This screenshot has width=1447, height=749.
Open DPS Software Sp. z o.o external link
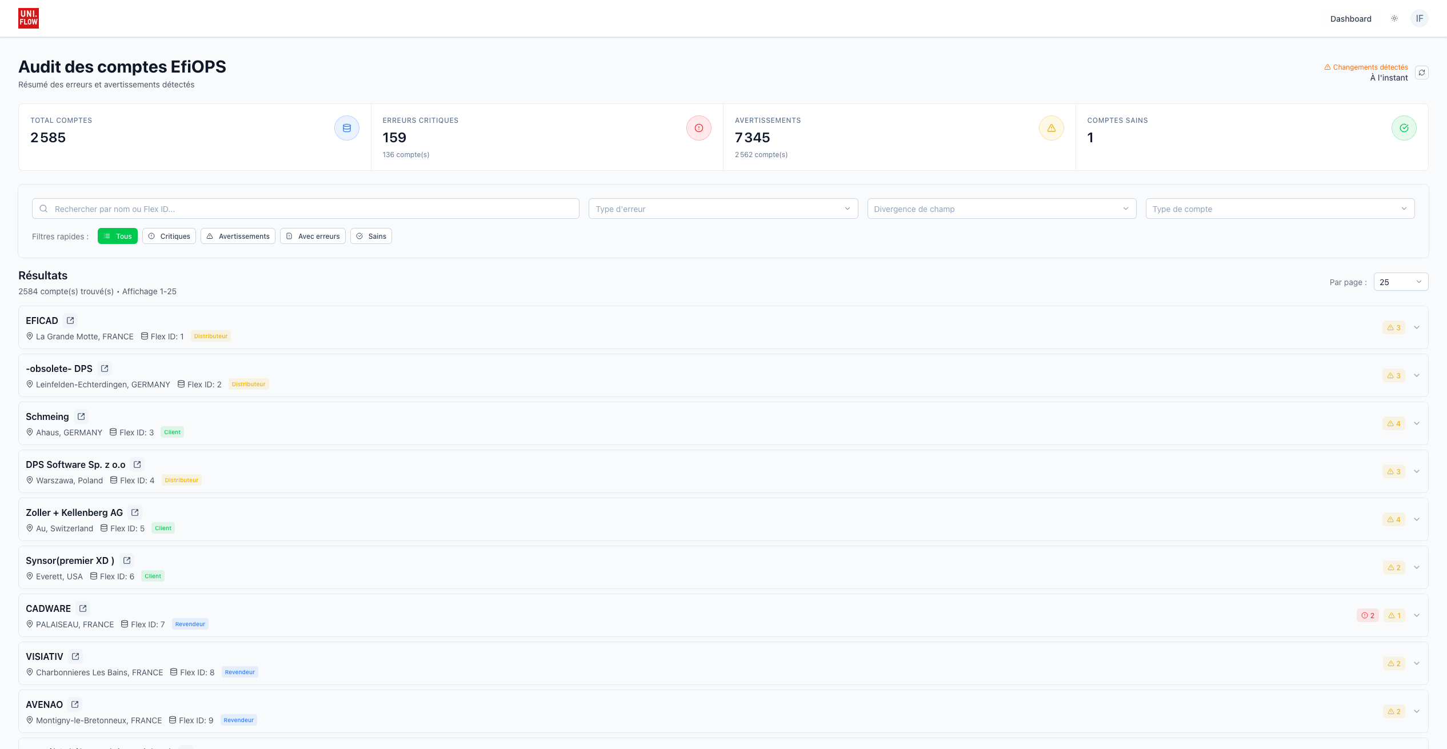(x=137, y=464)
